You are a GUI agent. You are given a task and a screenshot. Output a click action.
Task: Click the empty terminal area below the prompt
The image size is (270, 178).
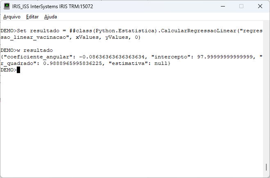[132, 120]
